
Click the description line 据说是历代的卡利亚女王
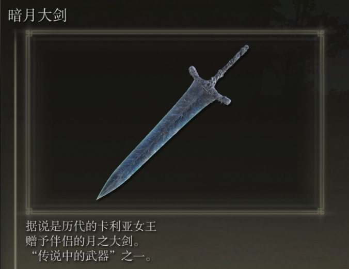tap(91, 226)
